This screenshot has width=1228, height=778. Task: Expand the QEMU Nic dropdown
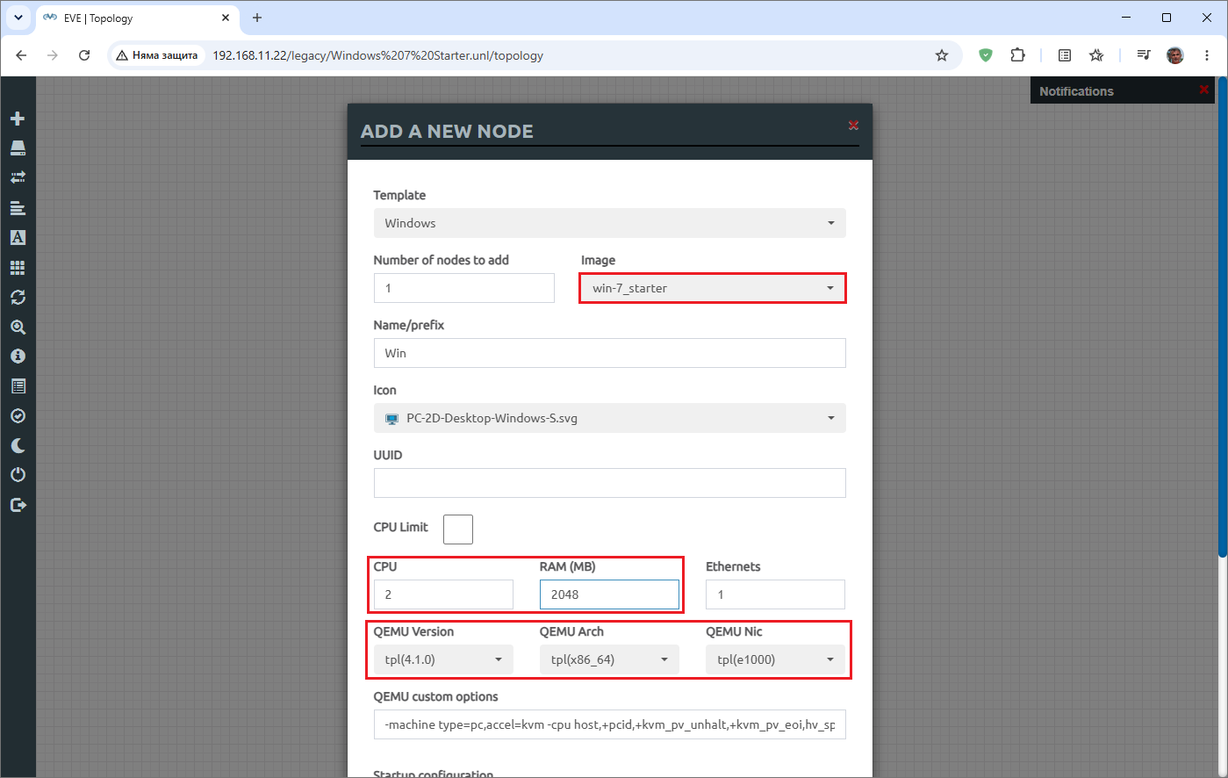[776, 659]
